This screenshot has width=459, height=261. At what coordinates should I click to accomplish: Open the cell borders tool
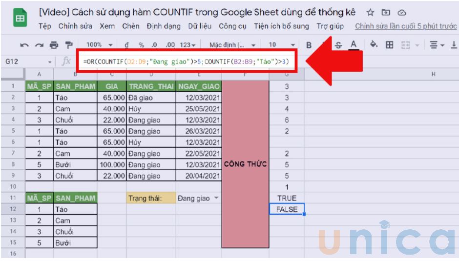[389, 45]
